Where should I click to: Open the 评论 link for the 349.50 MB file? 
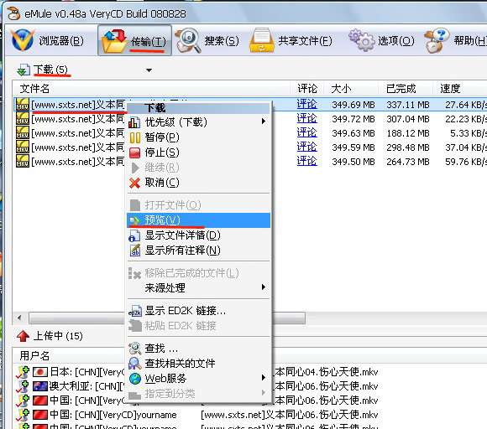tap(306, 161)
